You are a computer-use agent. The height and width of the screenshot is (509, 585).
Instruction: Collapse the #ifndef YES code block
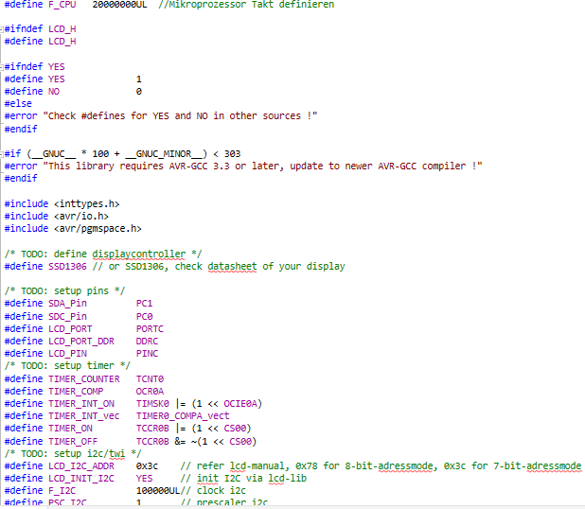[x=2, y=67]
